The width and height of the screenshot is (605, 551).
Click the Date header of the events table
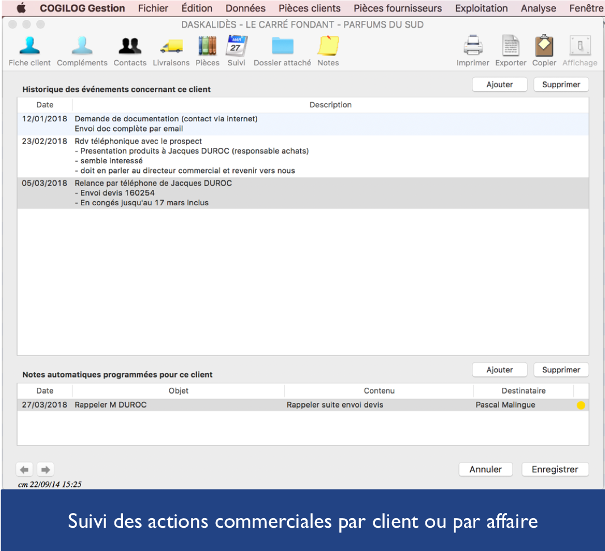click(45, 105)
